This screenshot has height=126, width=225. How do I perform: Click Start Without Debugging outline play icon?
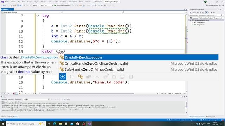point(73,5)
